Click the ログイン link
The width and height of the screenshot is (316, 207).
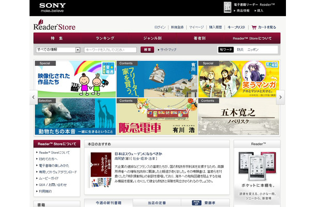[160, 27]
